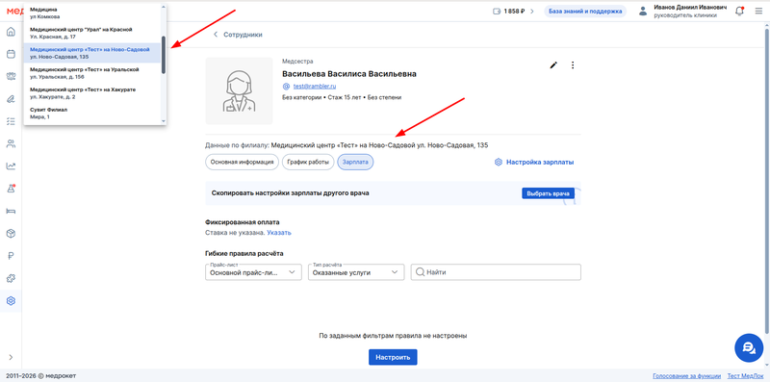Screen dimensions: 770x382
Task: Open the puzzle integrations icon in sidebar
Action: click(x=11, y=278)
